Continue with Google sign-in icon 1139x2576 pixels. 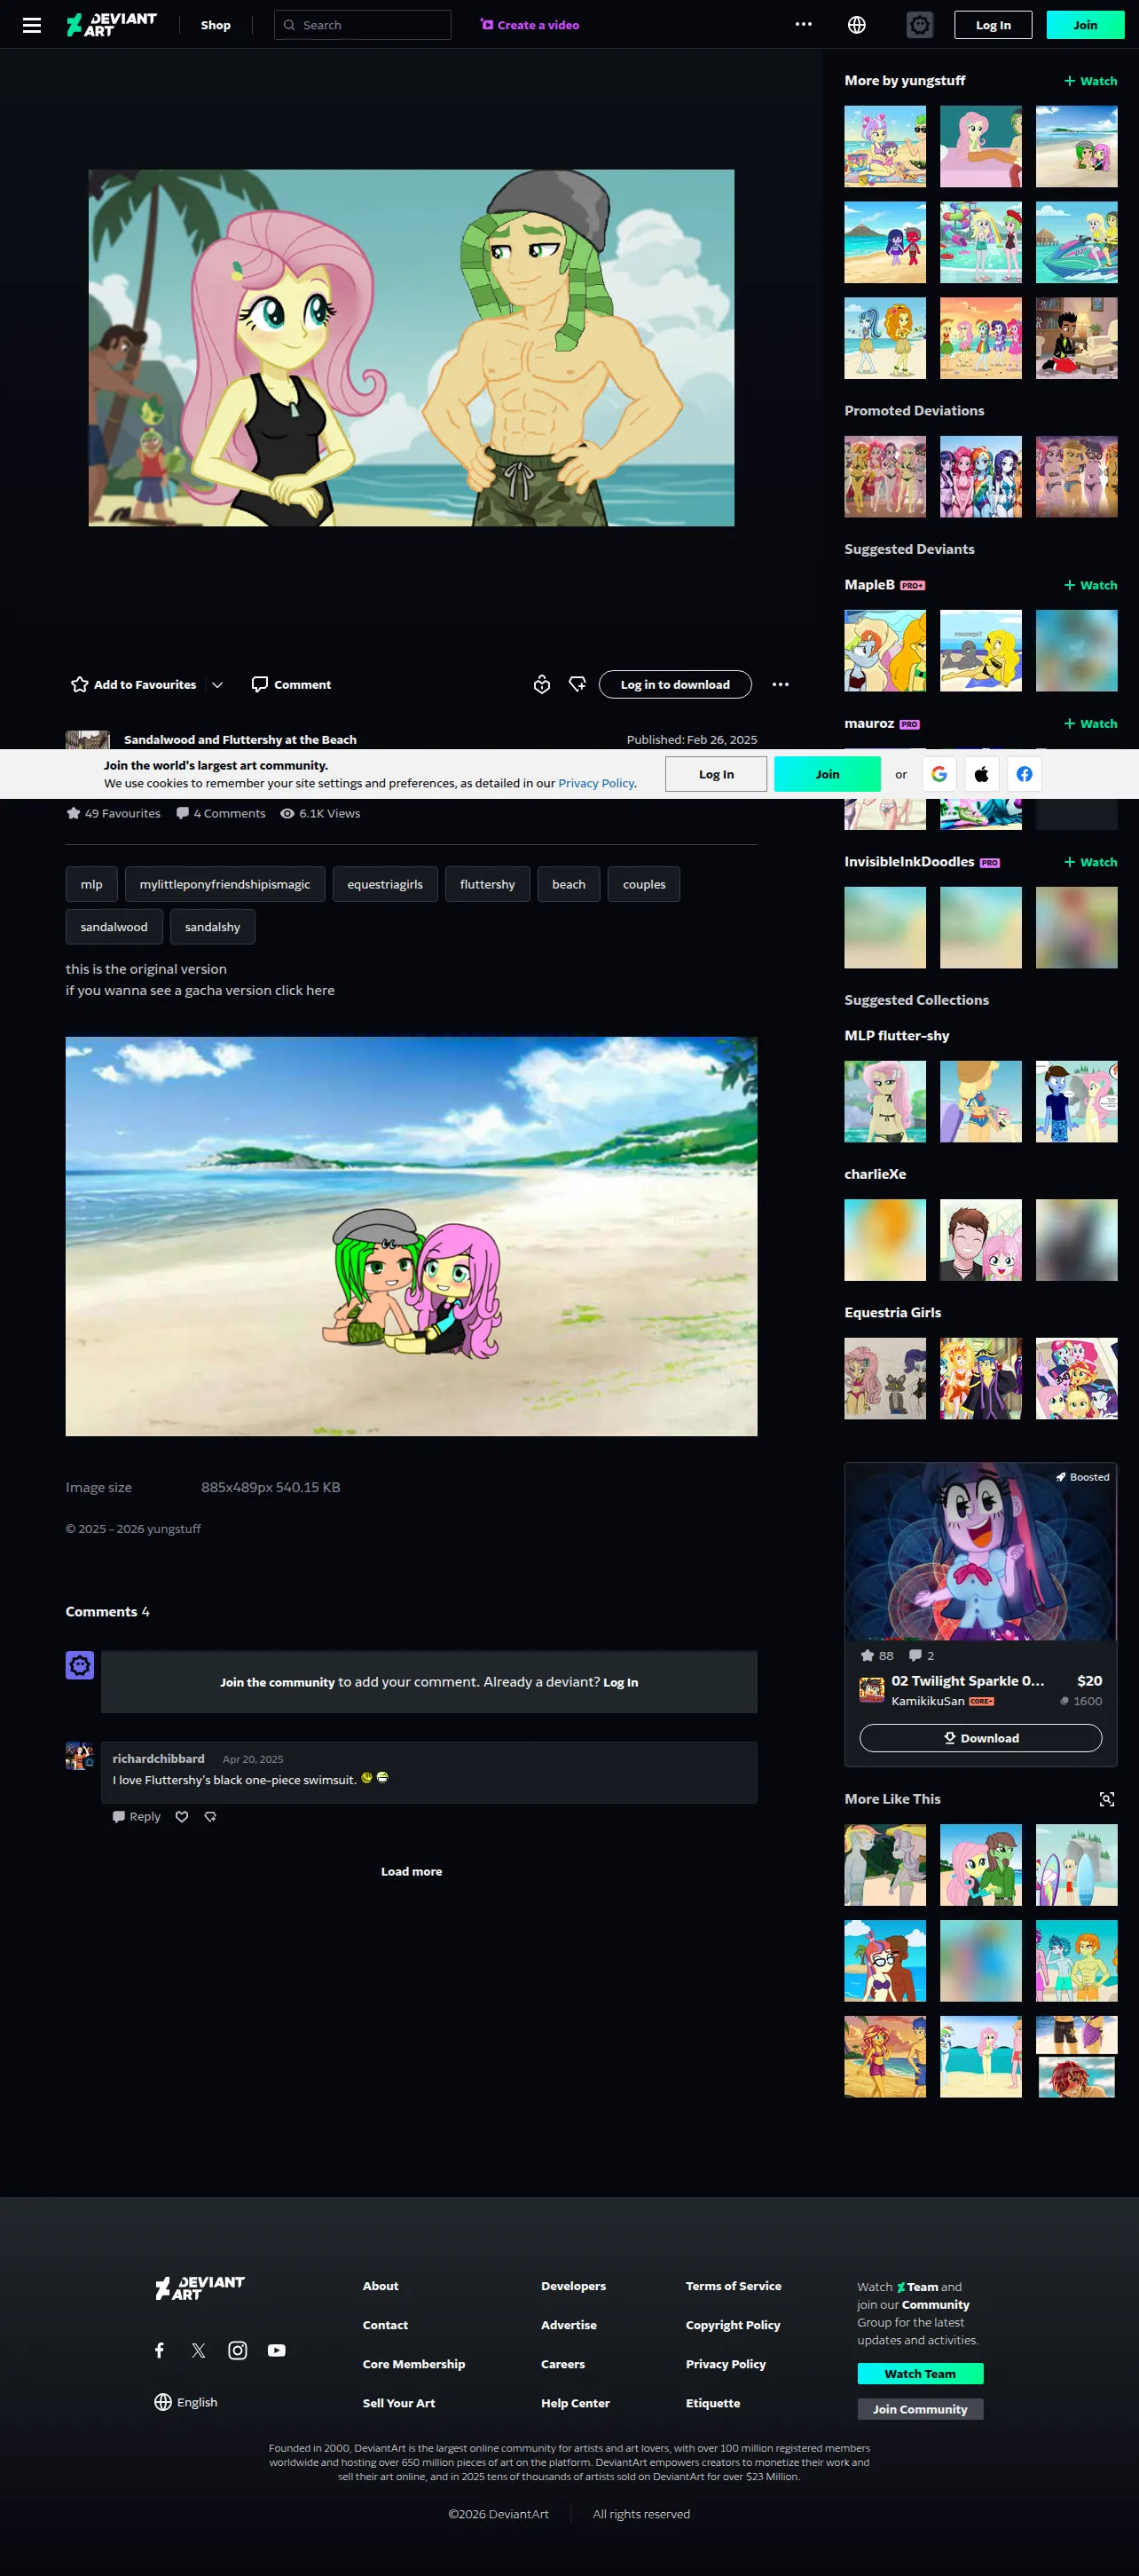[x=939, y=774]
